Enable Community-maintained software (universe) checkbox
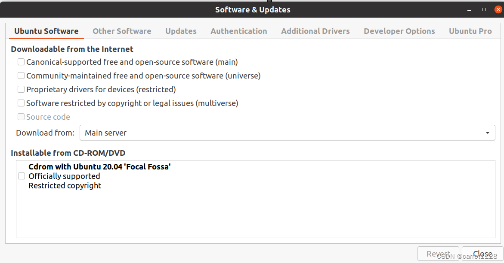The width and height of the screenshot is (504, 263). click(21, 76)
